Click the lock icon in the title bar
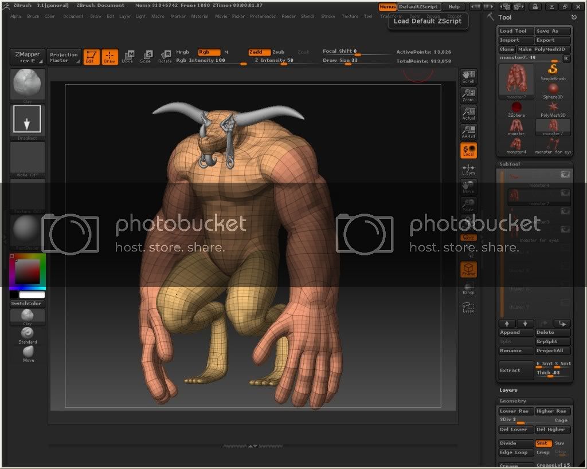 [x=535, y=7]
